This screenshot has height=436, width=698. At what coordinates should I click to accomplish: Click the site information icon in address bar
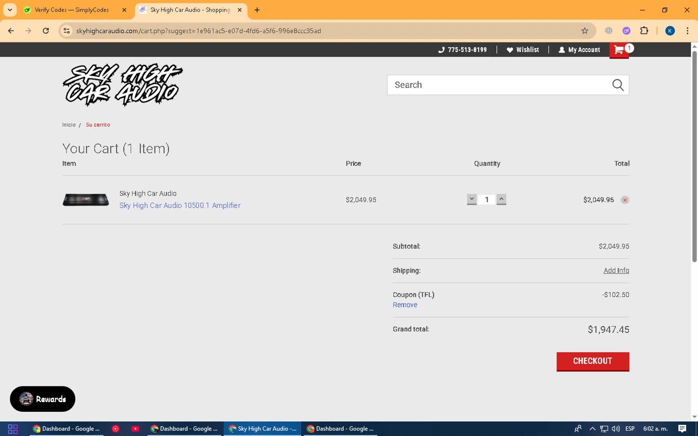tap(67, 31)
